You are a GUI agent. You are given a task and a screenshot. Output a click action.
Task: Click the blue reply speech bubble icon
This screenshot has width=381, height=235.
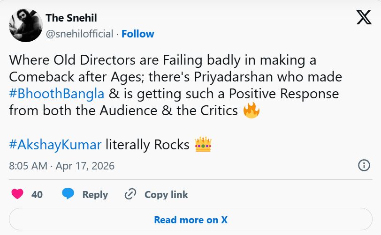point(69,194)
